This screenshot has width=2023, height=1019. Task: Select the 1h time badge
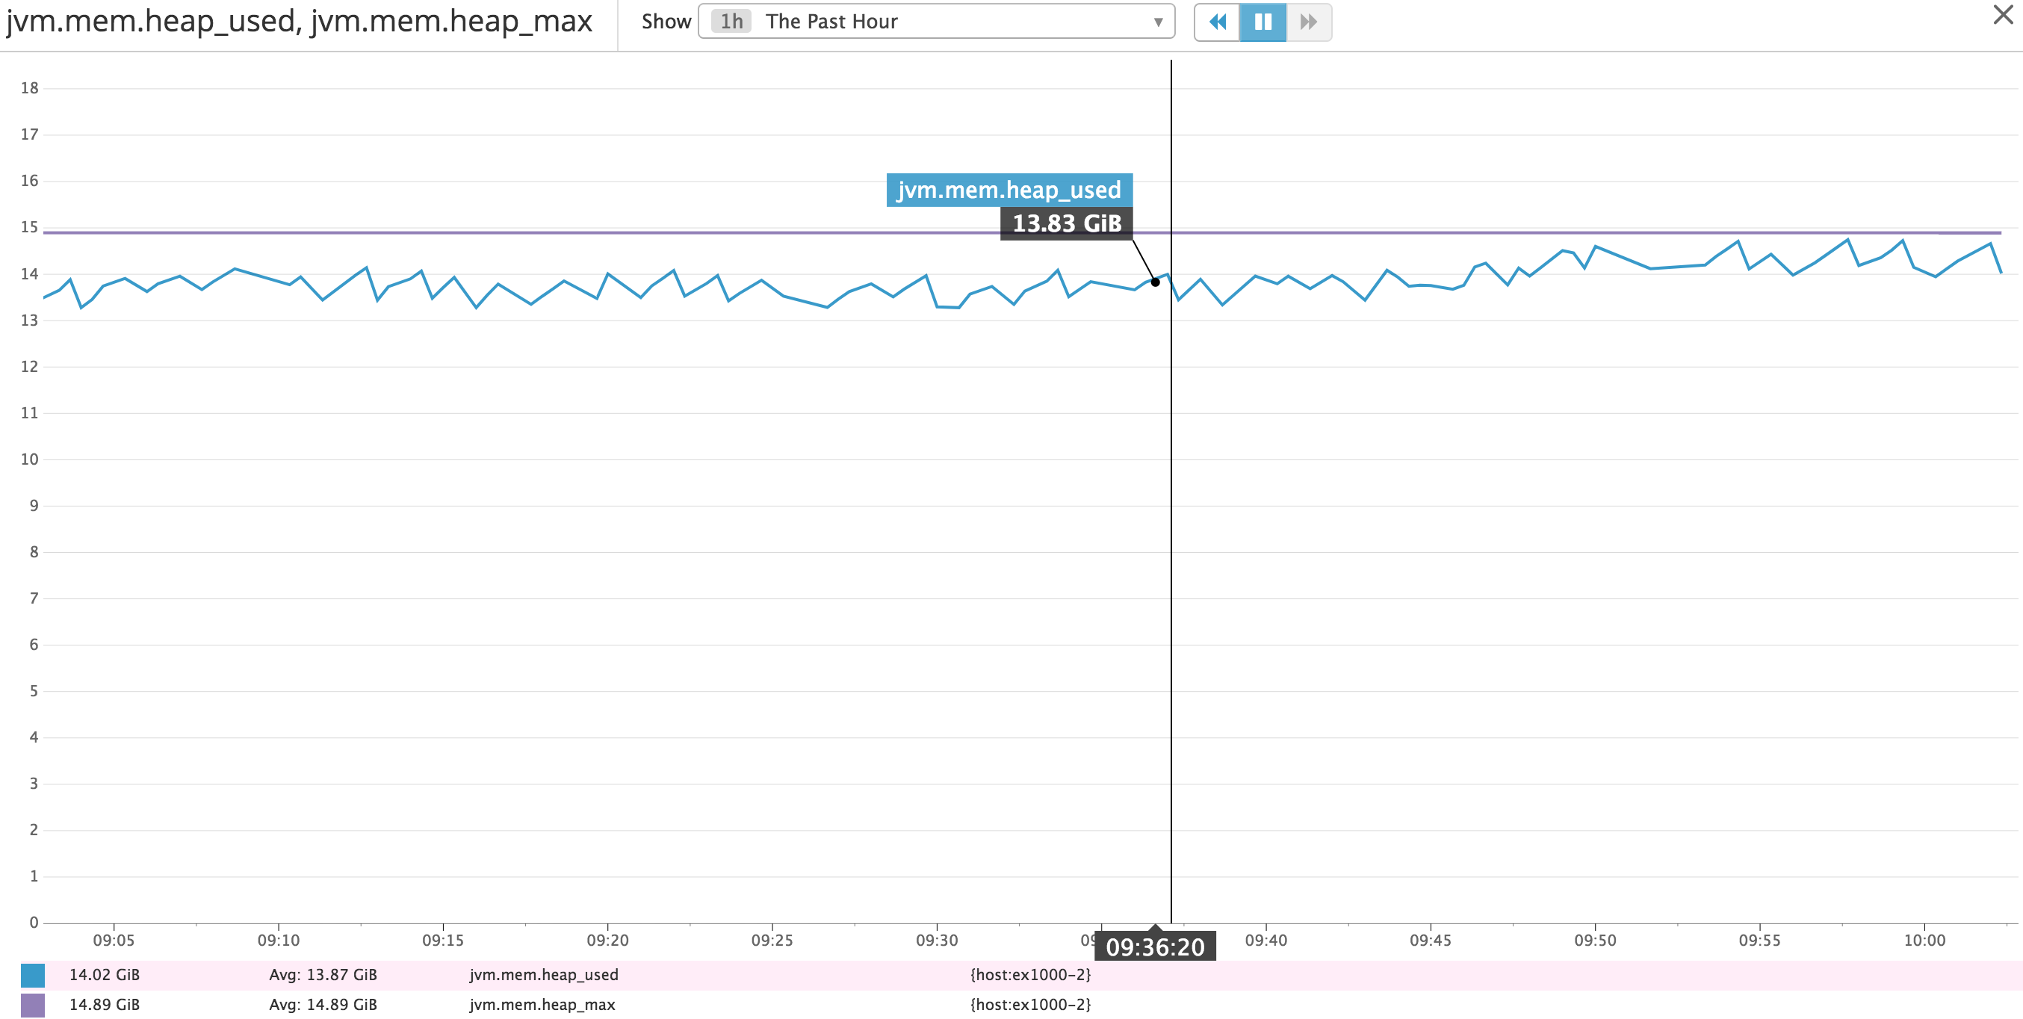click(731, 22)
